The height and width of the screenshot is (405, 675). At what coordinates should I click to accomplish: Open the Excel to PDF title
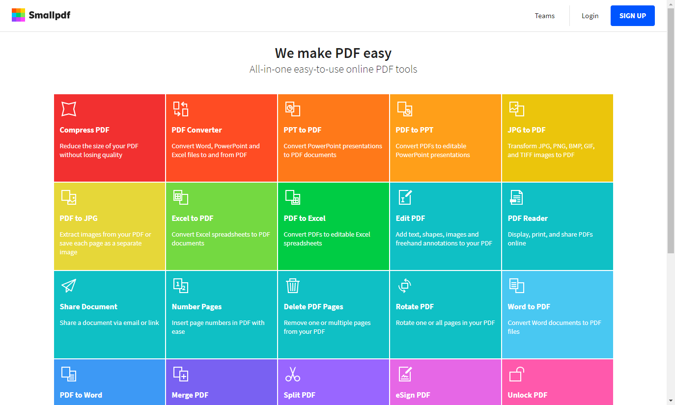point(192,218)
